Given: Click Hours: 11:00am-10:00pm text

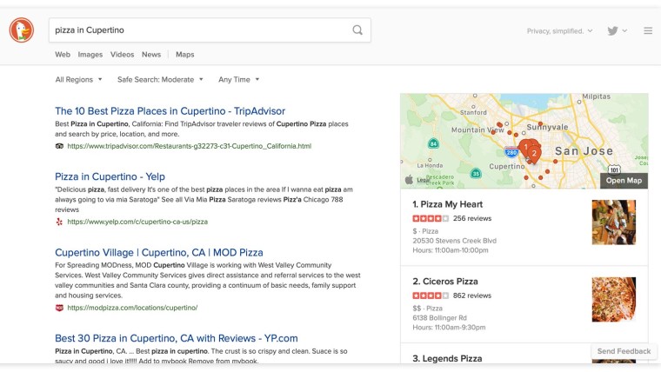Looking at the screenshot, I should 451,250.
